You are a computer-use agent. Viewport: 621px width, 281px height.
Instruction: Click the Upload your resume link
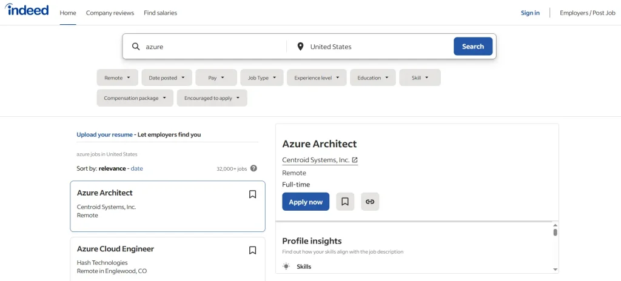coord(104,134)
